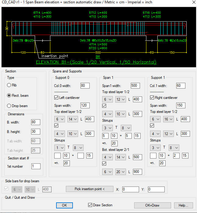Image resolution: width=197 pixels, height=213 pixels.
Task: Toggle the Left cantilever checkbox
Action: (56, 98)
